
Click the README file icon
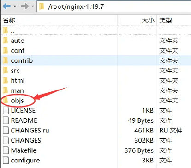pyautogui.click(x=6, y=120)
